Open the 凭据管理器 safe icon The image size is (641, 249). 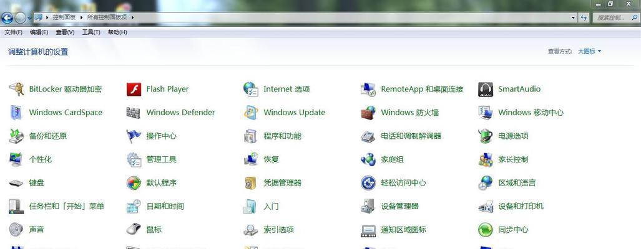pyautogui.click(x=251, y=183)
